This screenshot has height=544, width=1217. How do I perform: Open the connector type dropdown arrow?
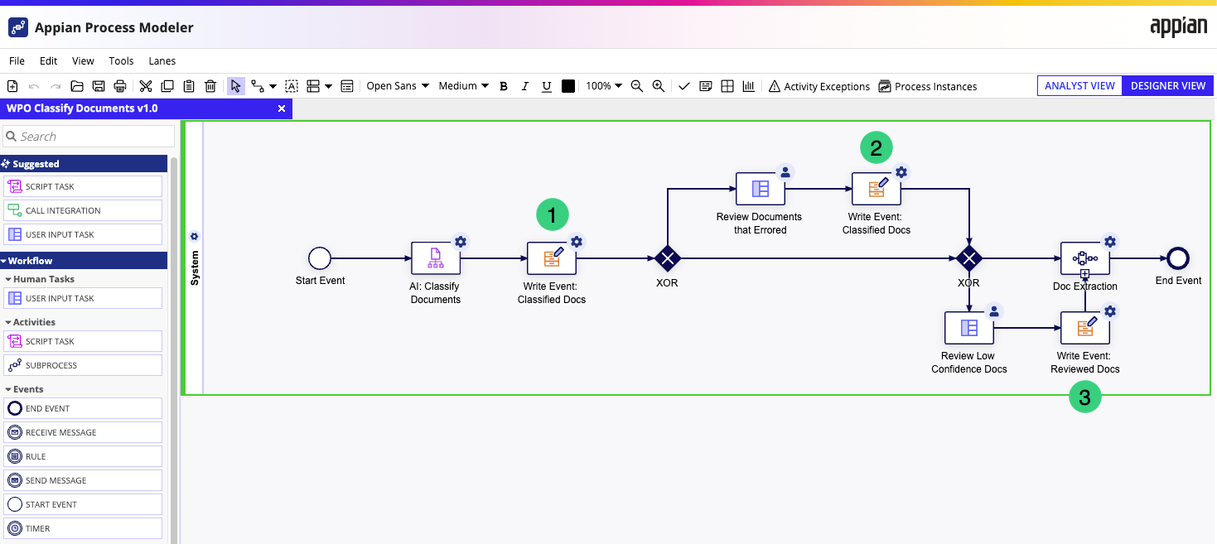click(x=273, y=87)
